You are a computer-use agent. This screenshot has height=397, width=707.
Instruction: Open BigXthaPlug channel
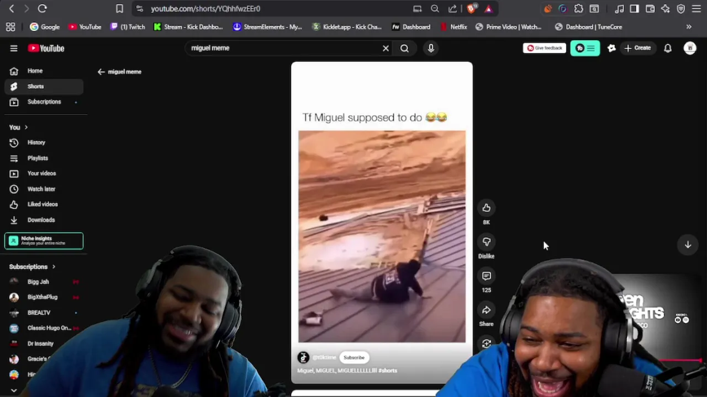tap(44, 297)
